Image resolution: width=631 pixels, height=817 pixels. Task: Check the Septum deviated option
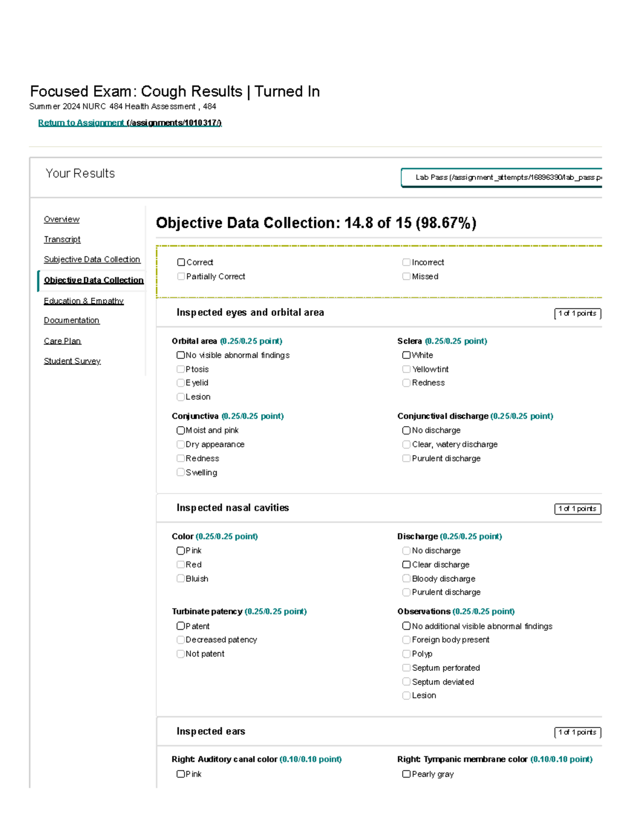[x=406, y=682]
